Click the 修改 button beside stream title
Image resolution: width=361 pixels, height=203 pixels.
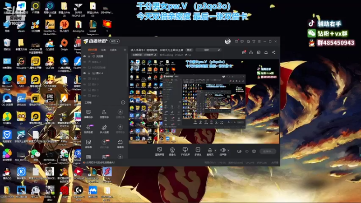[189, 50]
